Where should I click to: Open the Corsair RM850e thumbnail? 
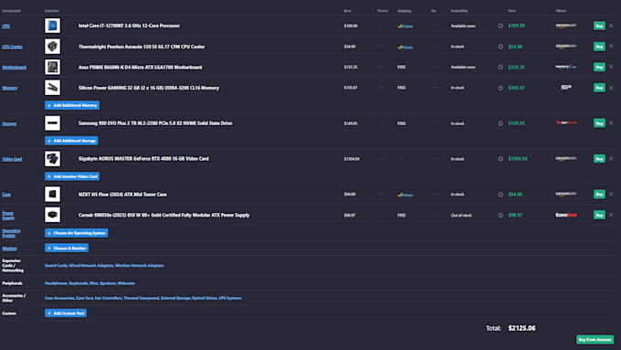52,215
